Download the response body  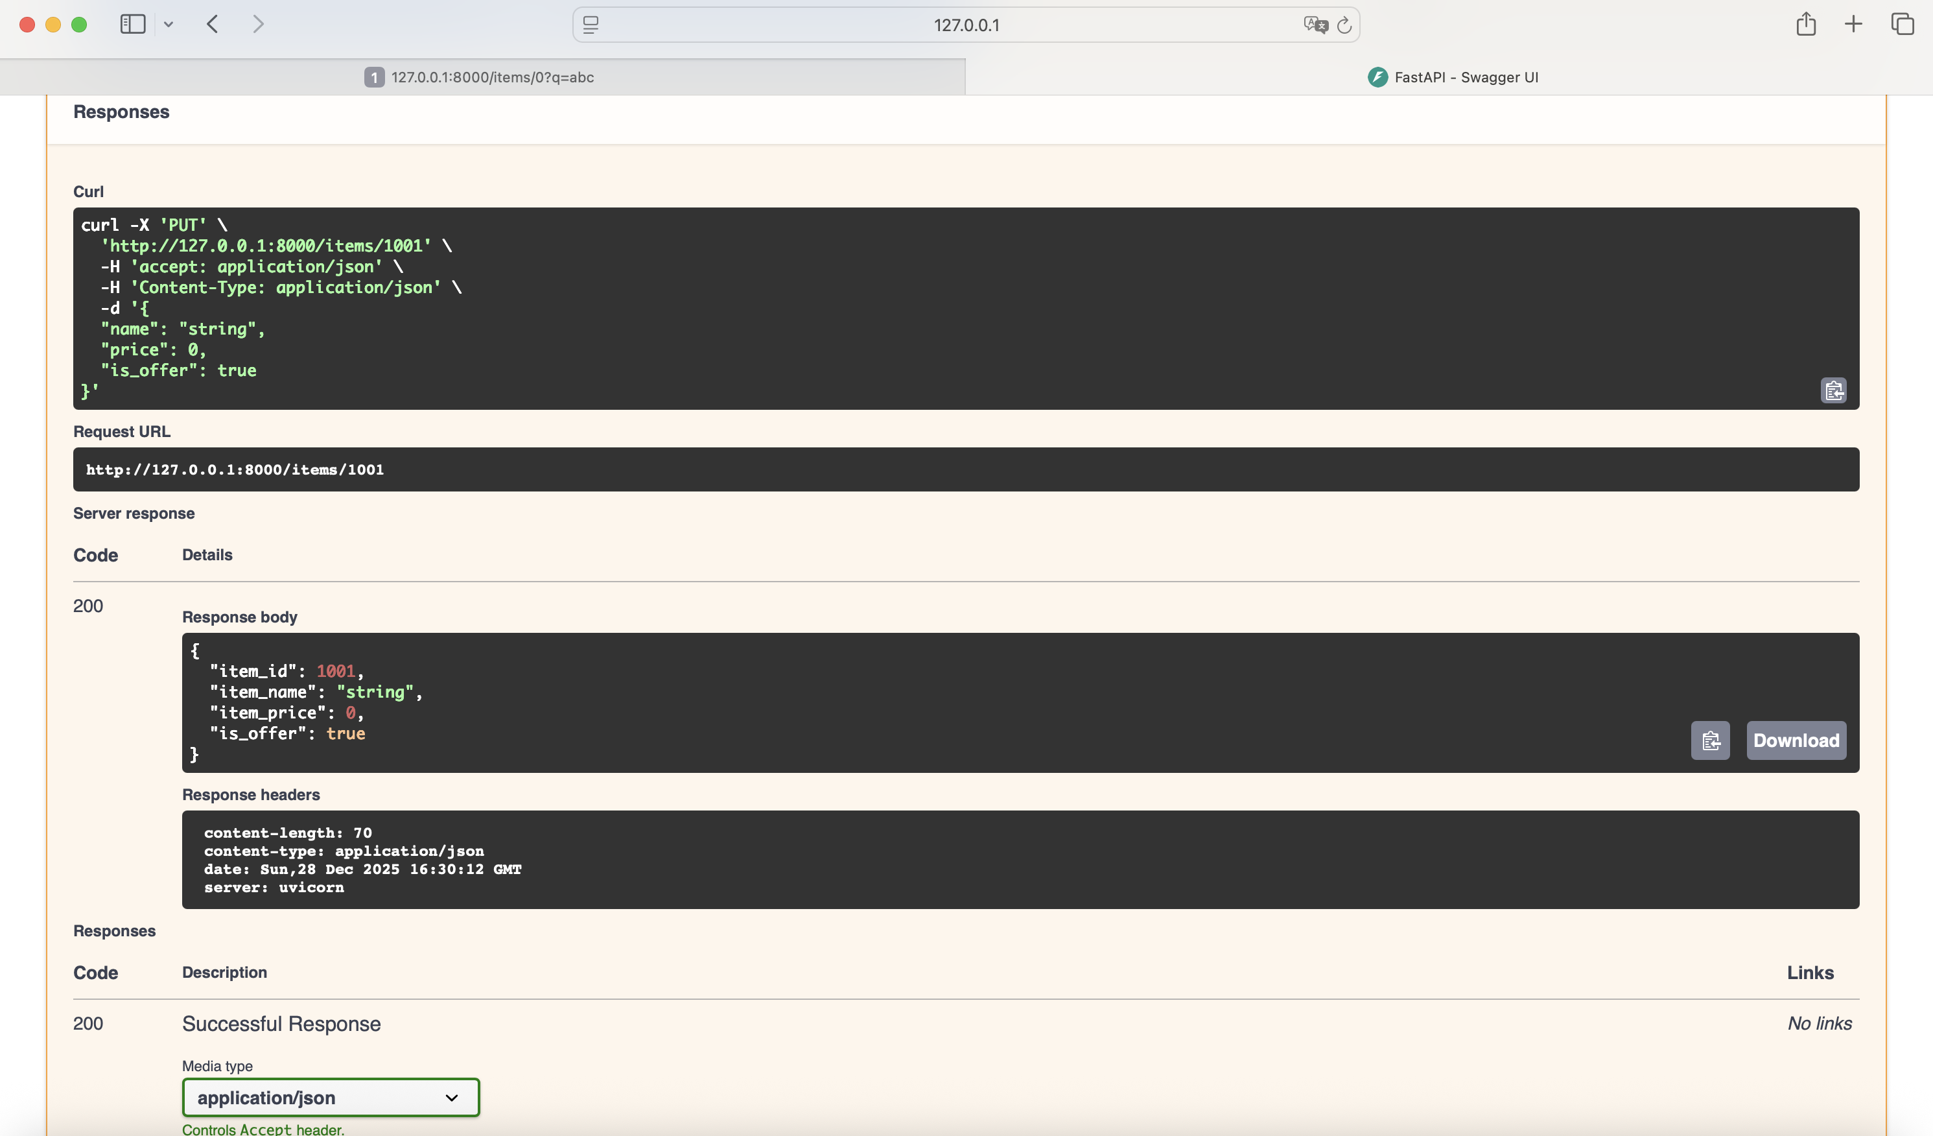tap(1796, 740)
